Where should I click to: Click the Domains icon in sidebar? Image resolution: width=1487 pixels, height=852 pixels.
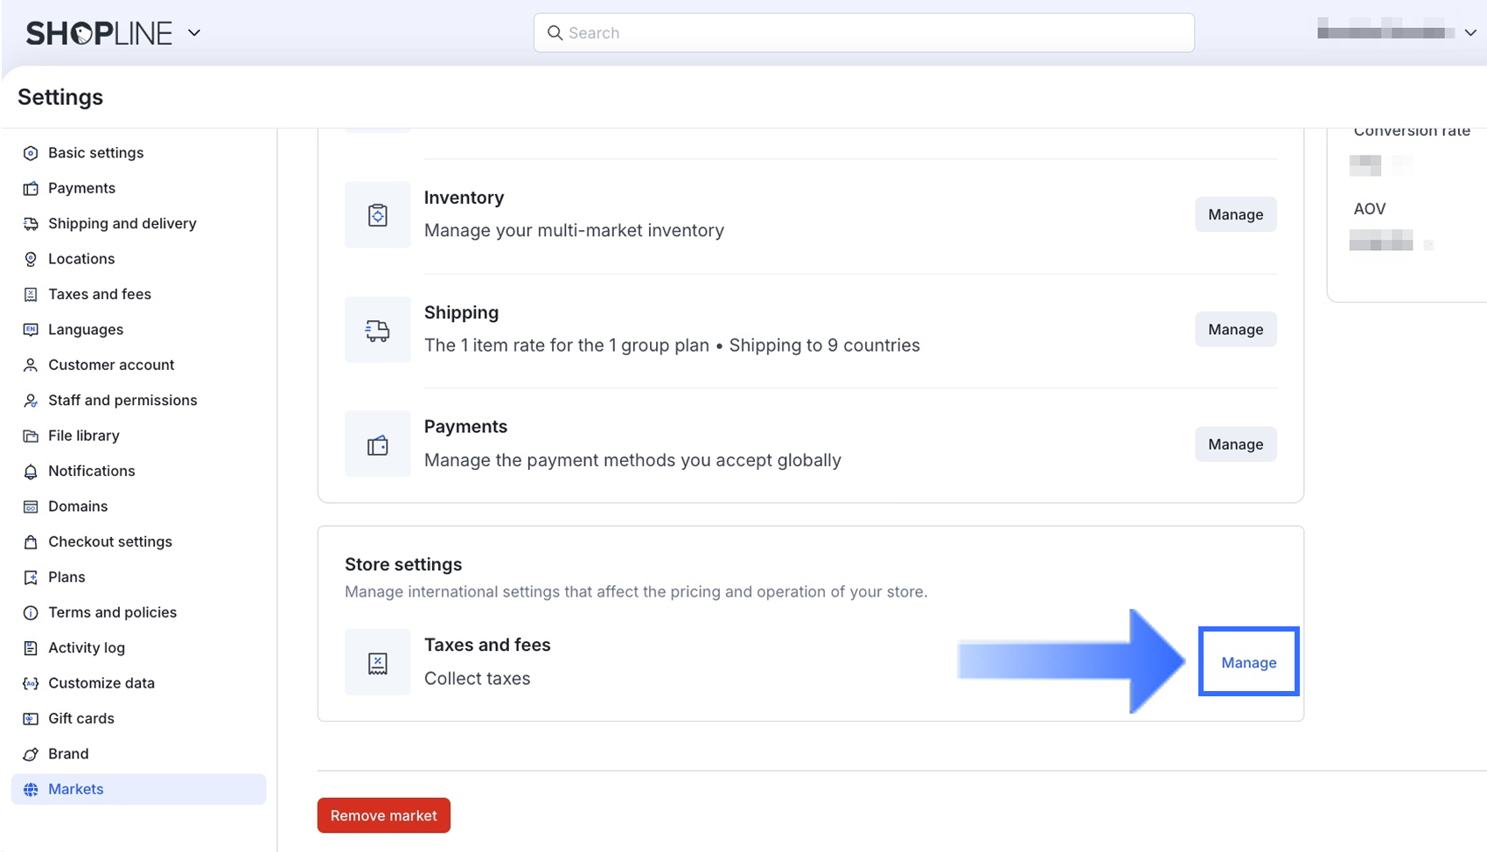[x=31, y=507]
